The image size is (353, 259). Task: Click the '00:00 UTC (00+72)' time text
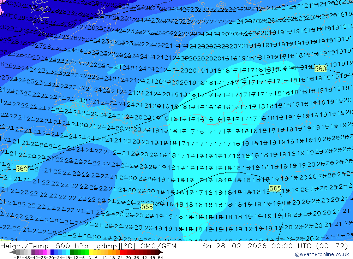click(310, 246)
